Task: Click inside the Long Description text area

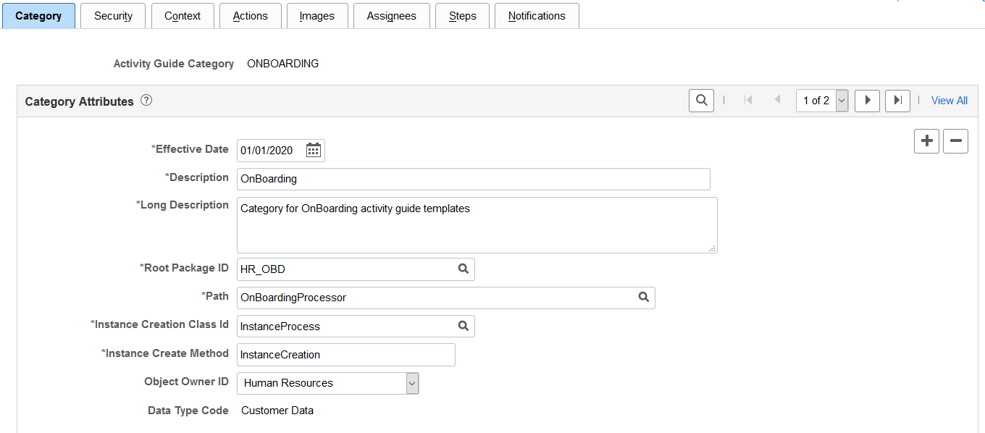Action: [477, 224]
